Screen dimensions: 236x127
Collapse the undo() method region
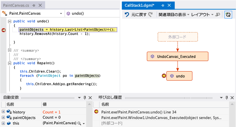tap(9, 21)
